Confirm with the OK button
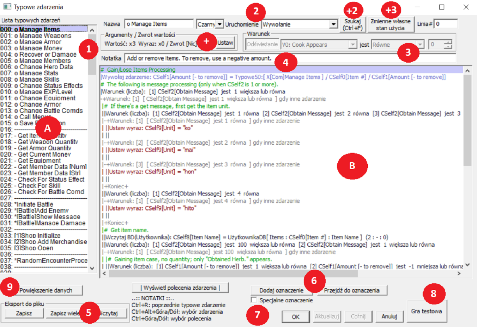Viewport: 477px width, 327px height. 295,317
